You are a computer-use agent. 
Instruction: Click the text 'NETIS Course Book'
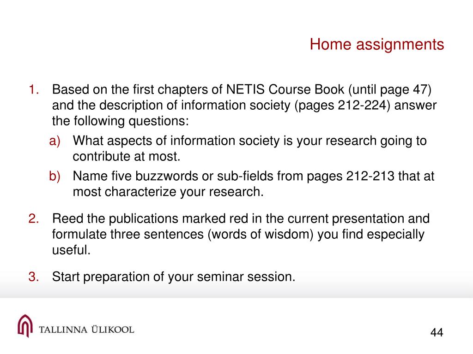(285, 90)
